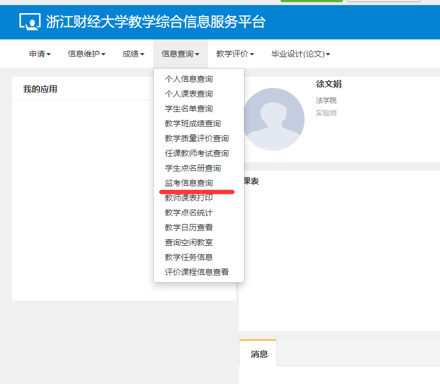The image size is (440, 384).
Task: Select 评价课程信息查看 menu entry
Action: pos(197,272)
